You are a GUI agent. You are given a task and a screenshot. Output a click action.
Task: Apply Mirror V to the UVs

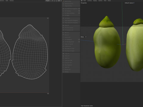coord(71,35)
